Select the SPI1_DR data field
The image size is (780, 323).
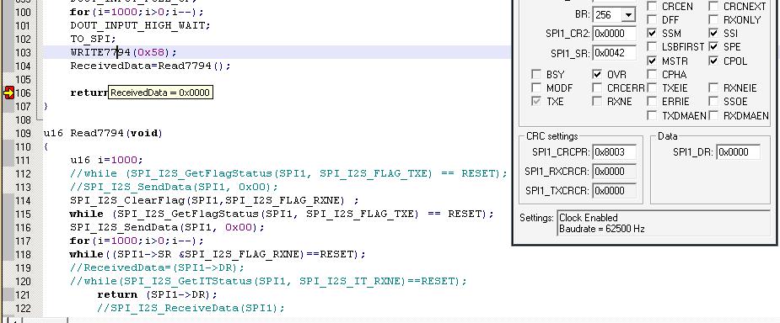[x=739, y=152]
